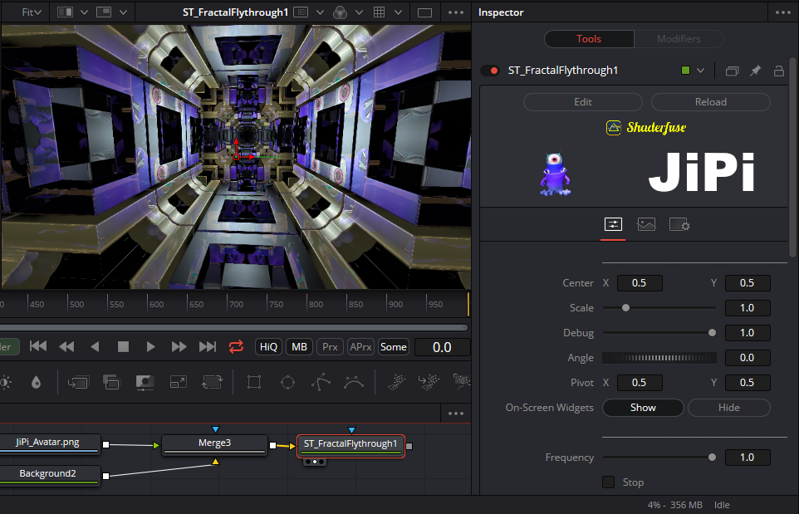
Task: Play the composition in reverse
Action: tap(95, 346)
